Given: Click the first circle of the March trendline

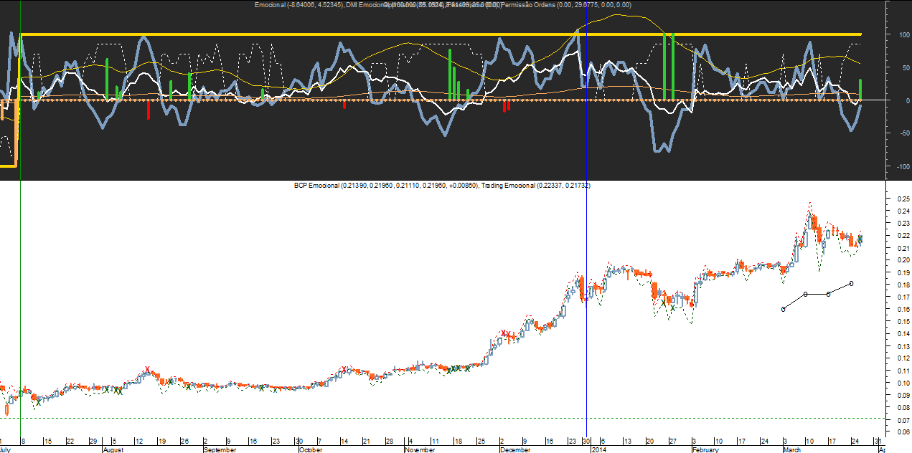Looking at the screenshot, I should tap(783, 309).
